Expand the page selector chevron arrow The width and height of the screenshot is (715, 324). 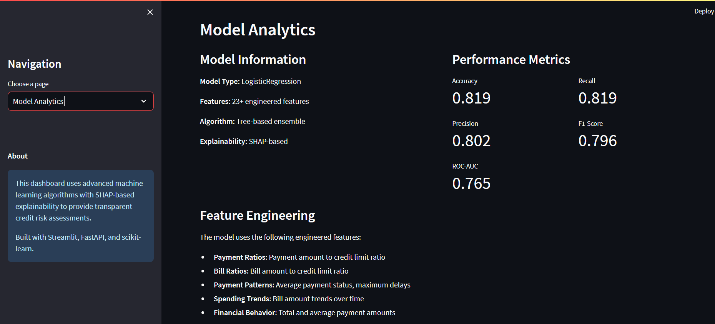coord(144,101)
